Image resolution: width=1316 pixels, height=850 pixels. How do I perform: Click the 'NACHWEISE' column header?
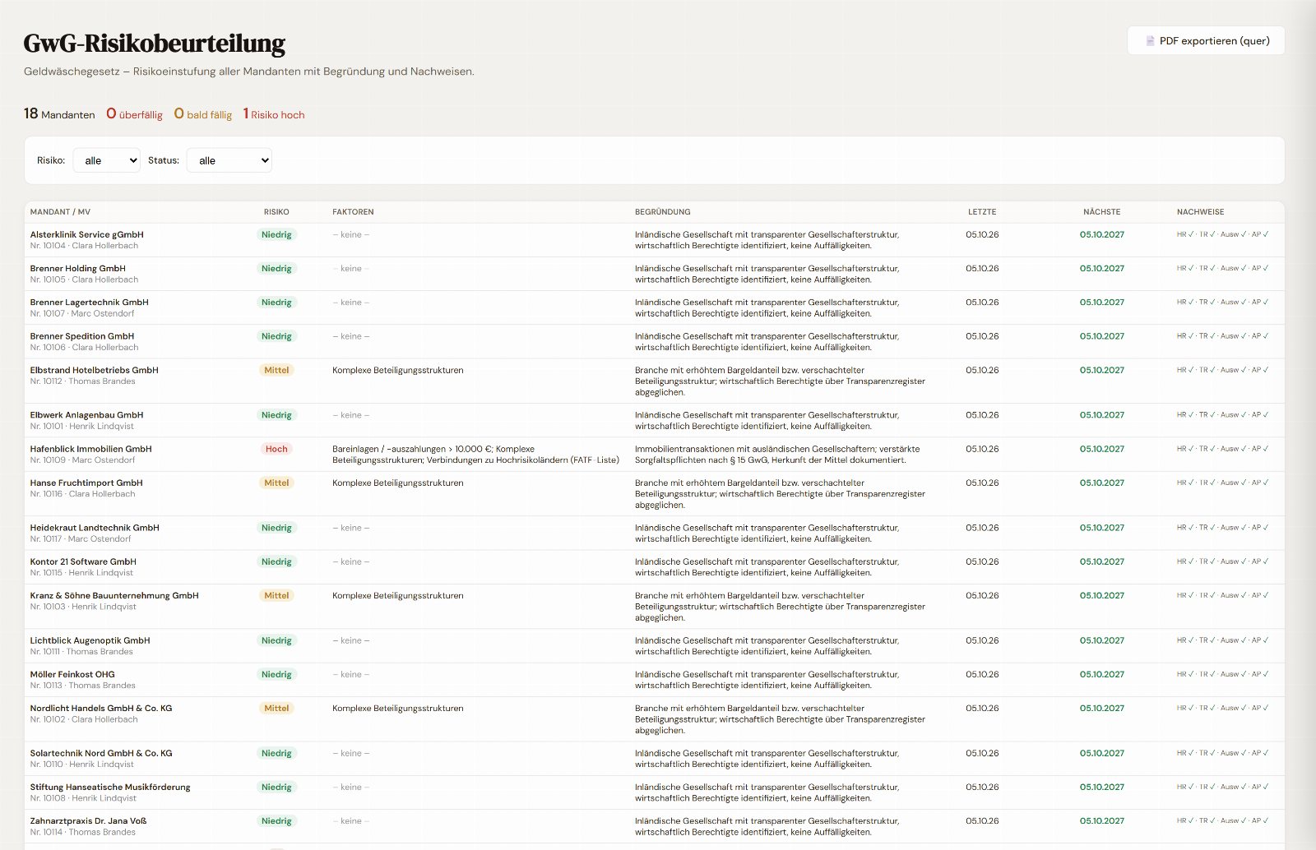coord(1201,212)
